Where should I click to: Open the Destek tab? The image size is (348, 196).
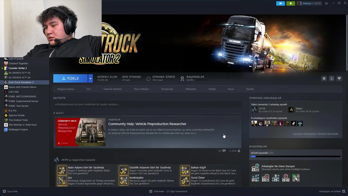click(250, 89)
